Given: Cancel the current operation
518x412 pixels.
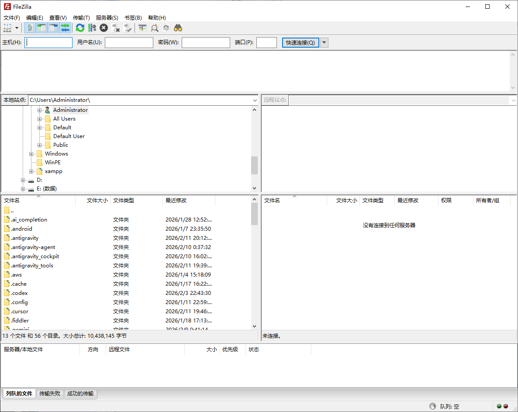Looking at the screenshot, I should pos(104,28).
